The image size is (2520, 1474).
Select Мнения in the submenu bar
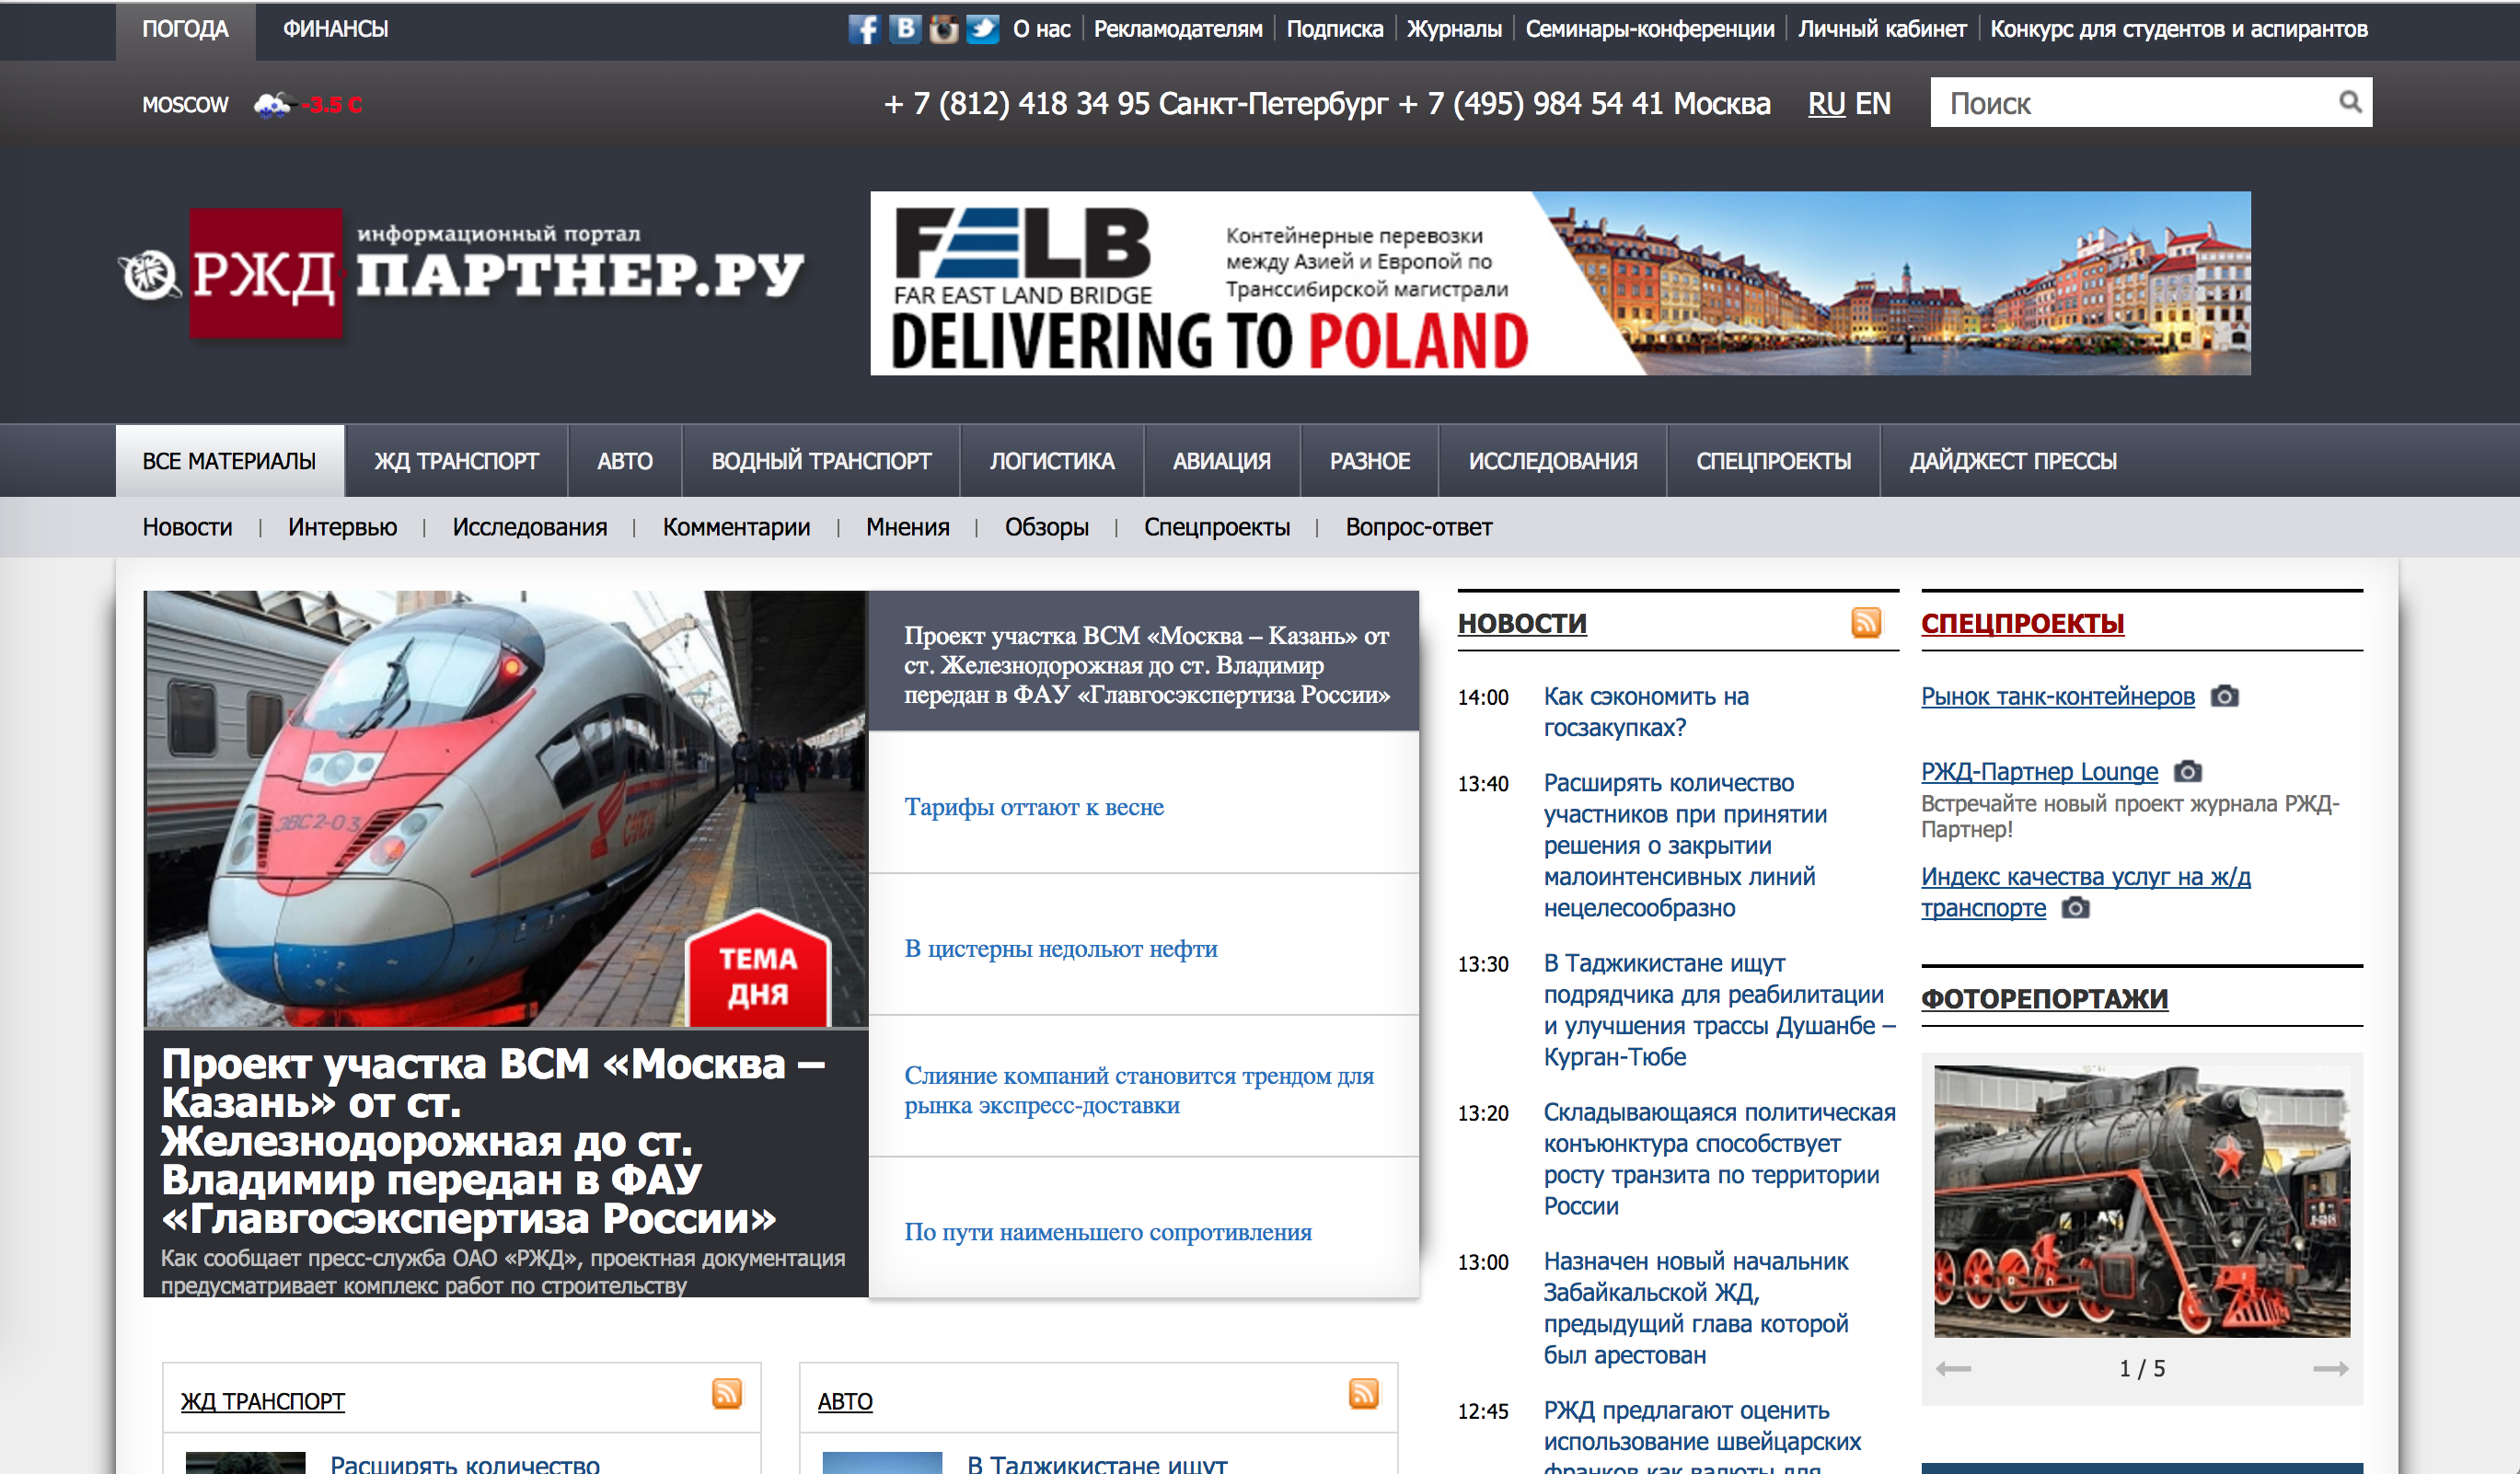(x=908, y=527)
